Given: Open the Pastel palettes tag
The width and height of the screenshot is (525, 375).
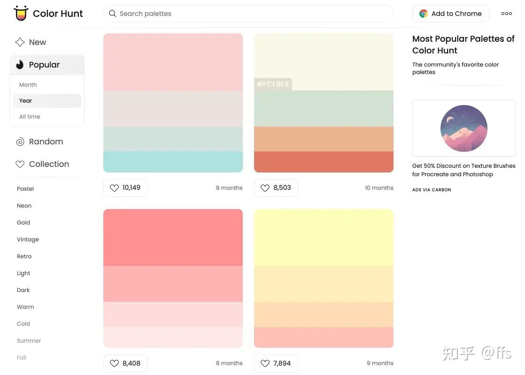Looking at the screenshot, I should [25, 189].
